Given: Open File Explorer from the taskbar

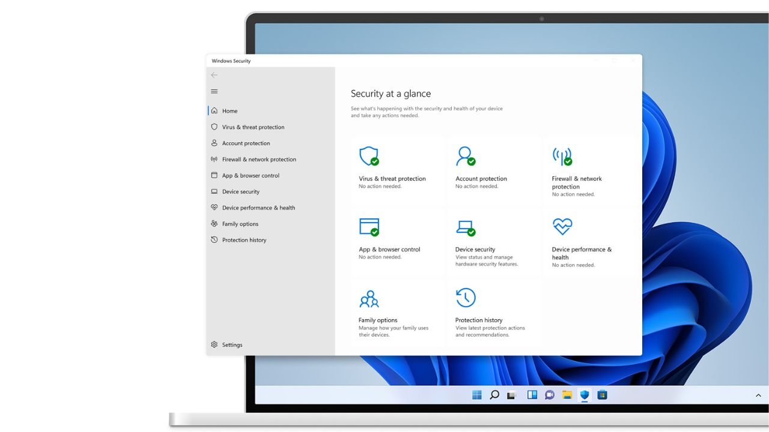Looking at the screenshot, I should pos(567,395).
